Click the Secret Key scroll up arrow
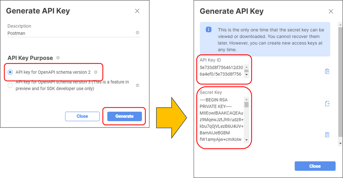This screenshot has width=343, height=178. (x=247, y=99)
